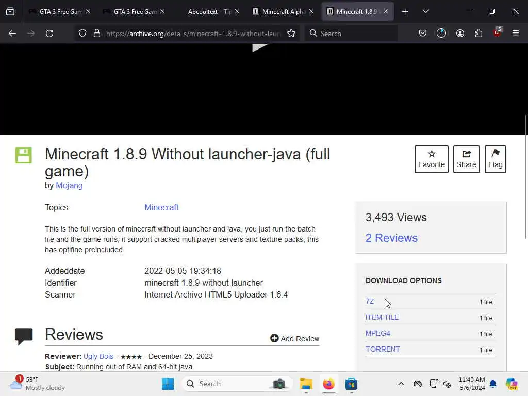This screenshot has width=528, height=396.
Task: Open the Mojang creator link
Action: 70,186
